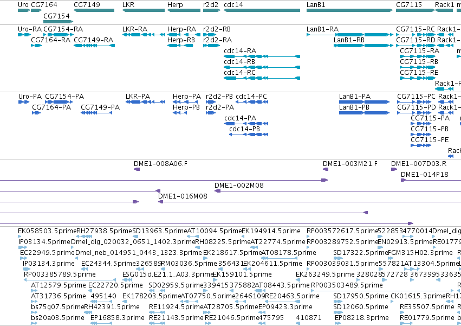
Task: Click EST EK058503.5prime label
Action: [x=47, y=231]
